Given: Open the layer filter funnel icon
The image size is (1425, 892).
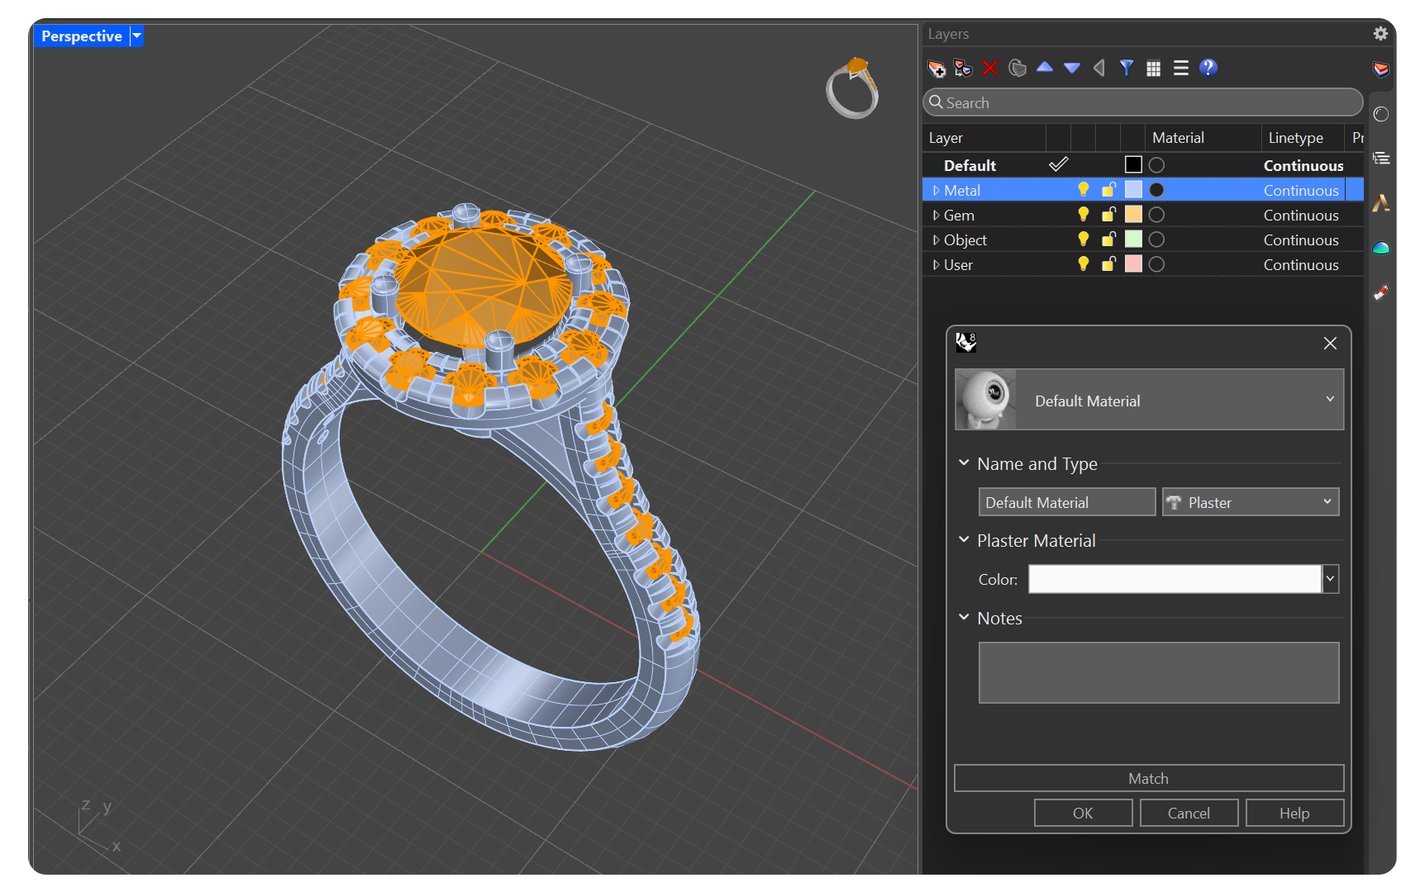Looking at the screenshot, I should (1127, 68).
